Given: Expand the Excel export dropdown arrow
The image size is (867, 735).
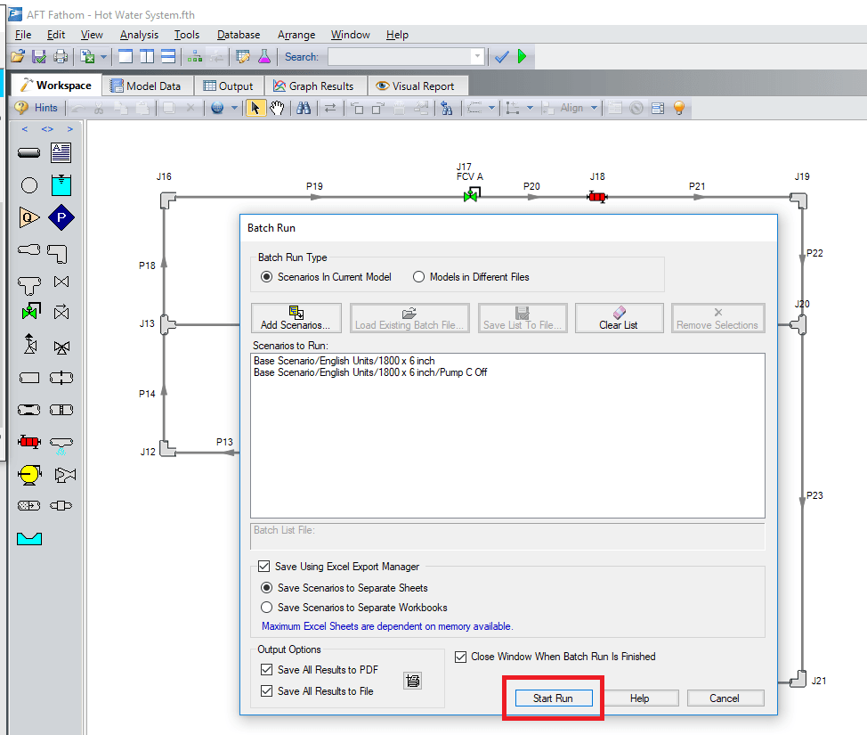Looking at the screenshot, I should 103,56.
